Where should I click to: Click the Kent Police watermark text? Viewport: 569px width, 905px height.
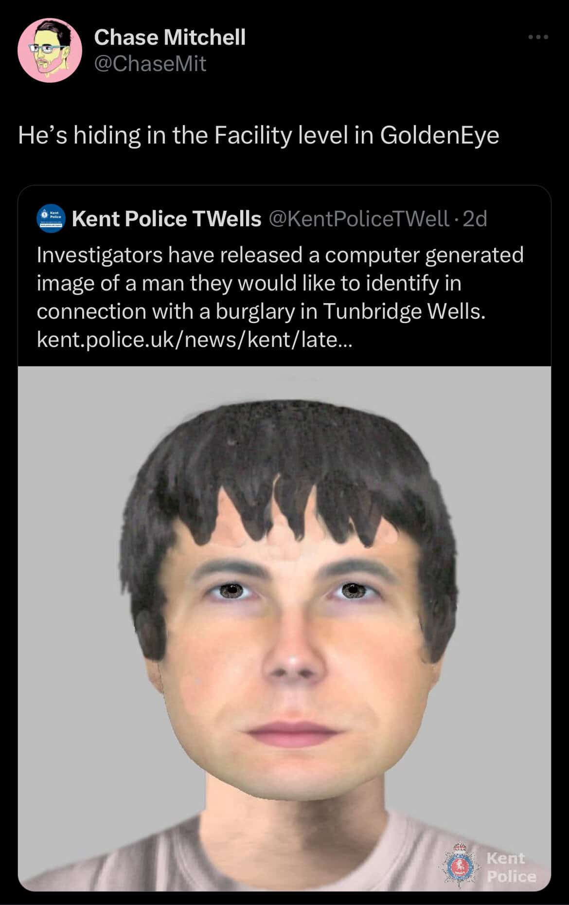pyautogui.click(x=511, y=867)
